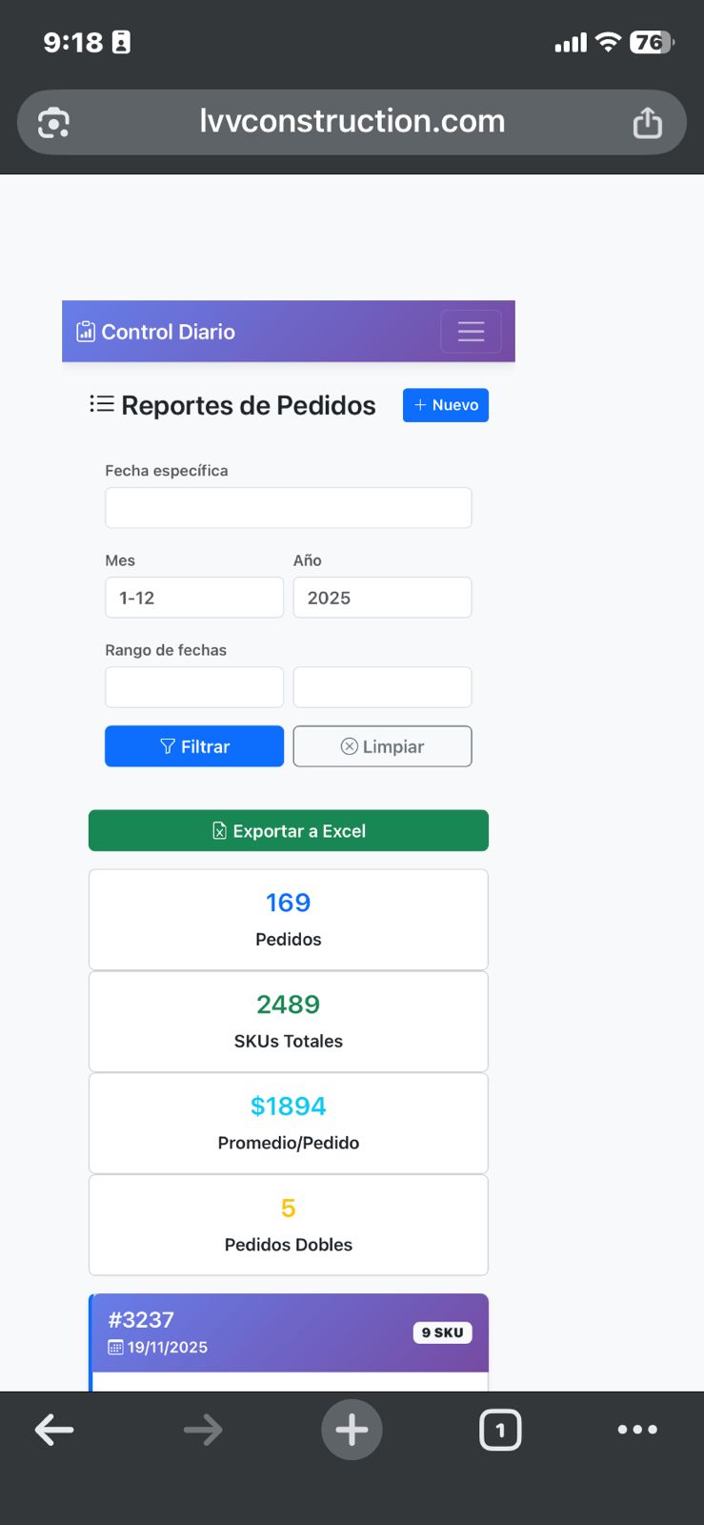
Task: Open the start date of Rango de fechas
Action: click(194, 687)
